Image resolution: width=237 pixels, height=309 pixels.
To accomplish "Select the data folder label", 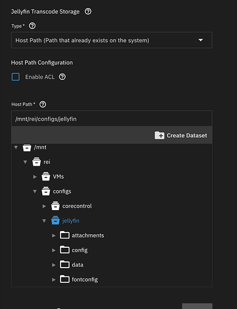I will pyautogui.click(x=77, y=265).
